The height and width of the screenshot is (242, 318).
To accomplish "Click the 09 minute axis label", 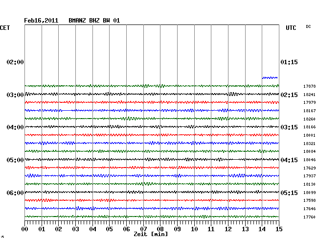I will pyautogui.click(x=177, y=229).
